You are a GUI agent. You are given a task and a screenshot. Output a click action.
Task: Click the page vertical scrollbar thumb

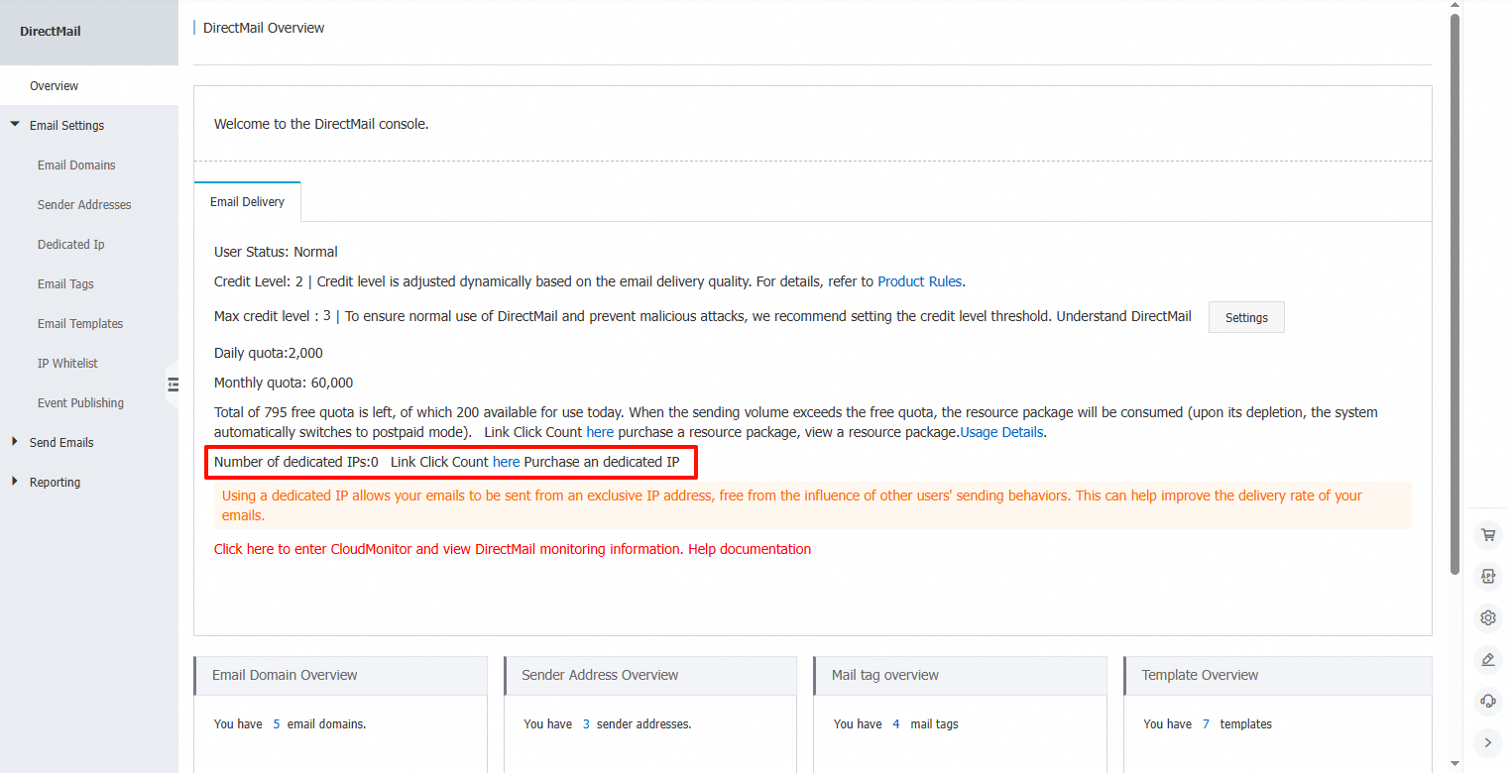click(1454, 294)
